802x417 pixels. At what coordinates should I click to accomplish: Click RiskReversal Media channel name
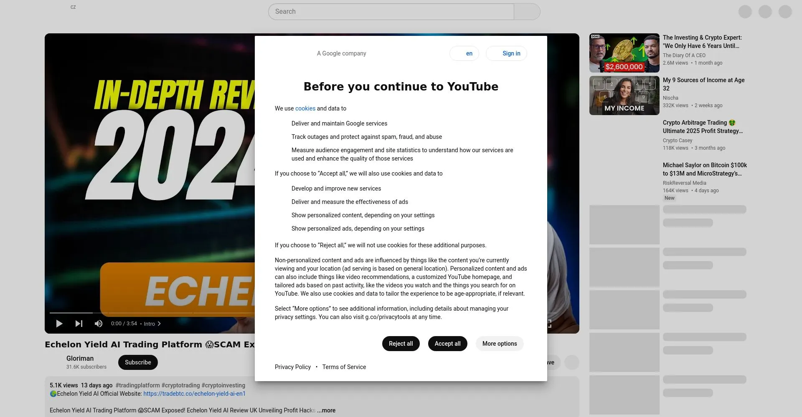point(684,183)
